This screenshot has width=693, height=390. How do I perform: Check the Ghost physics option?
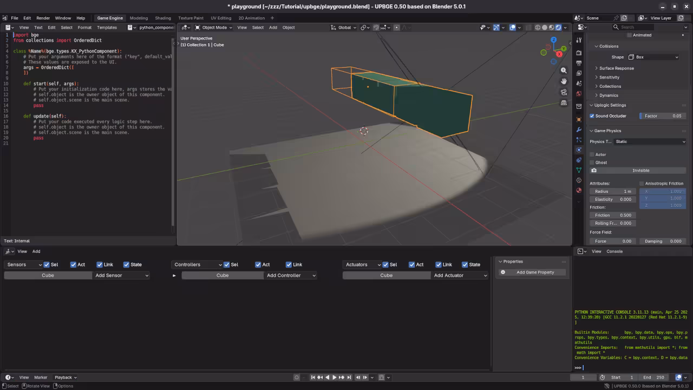coord(592,162)
